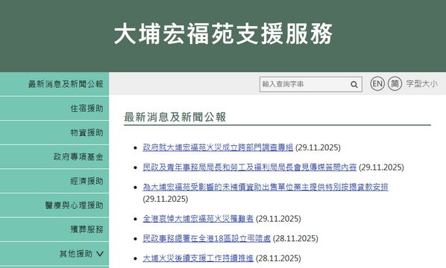
Task: Open 民政及青年事務局局長 media Q&A link
Action: 249,167
